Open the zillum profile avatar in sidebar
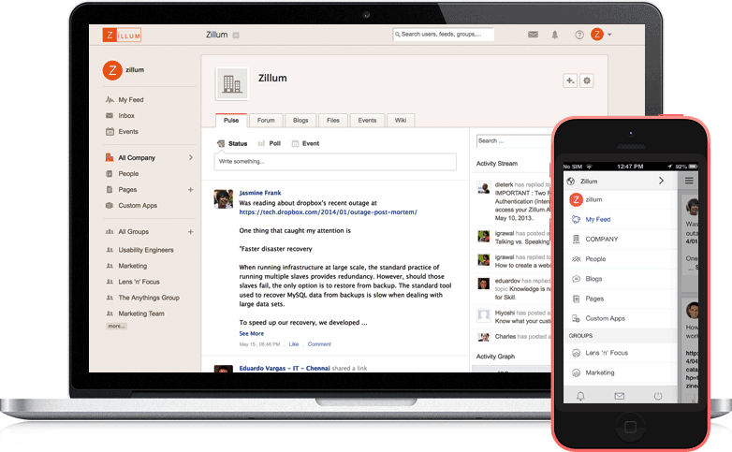 112,70
